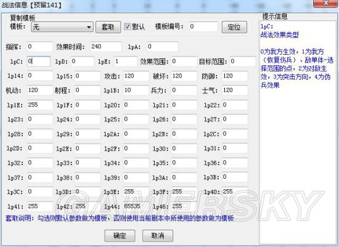Click the 目标范围 input field
The height and width of the screenshot is (247, 339).
coord(243,61)
